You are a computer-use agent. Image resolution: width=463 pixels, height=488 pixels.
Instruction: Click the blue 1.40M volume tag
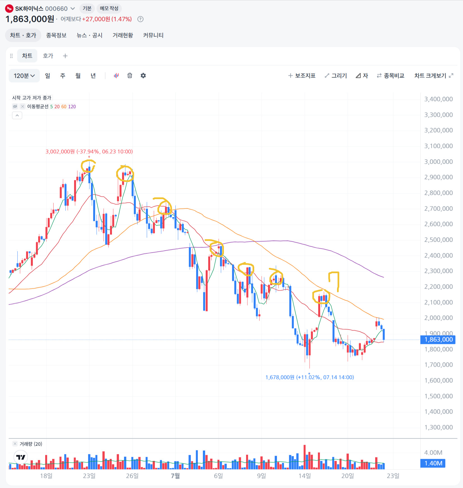(x=433, y=463)
